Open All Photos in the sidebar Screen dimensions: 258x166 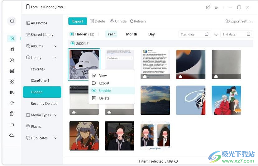pyautogui.click(x=36, y=23)
